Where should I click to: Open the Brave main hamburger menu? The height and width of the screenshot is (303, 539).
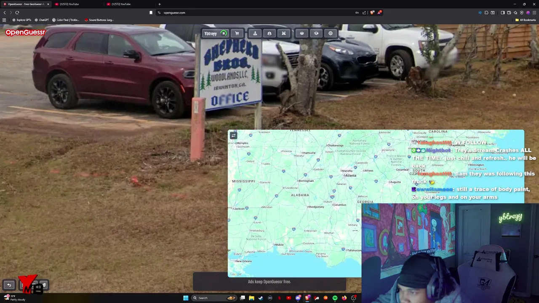point(534,13)
